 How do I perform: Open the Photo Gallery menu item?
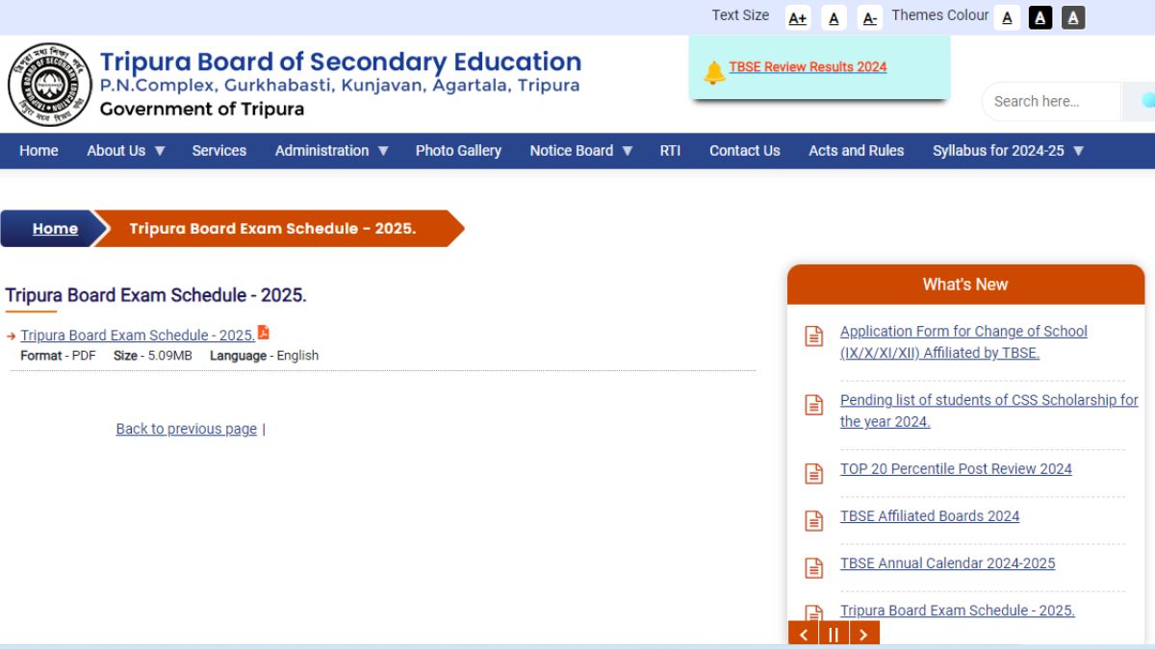(458, 150)
